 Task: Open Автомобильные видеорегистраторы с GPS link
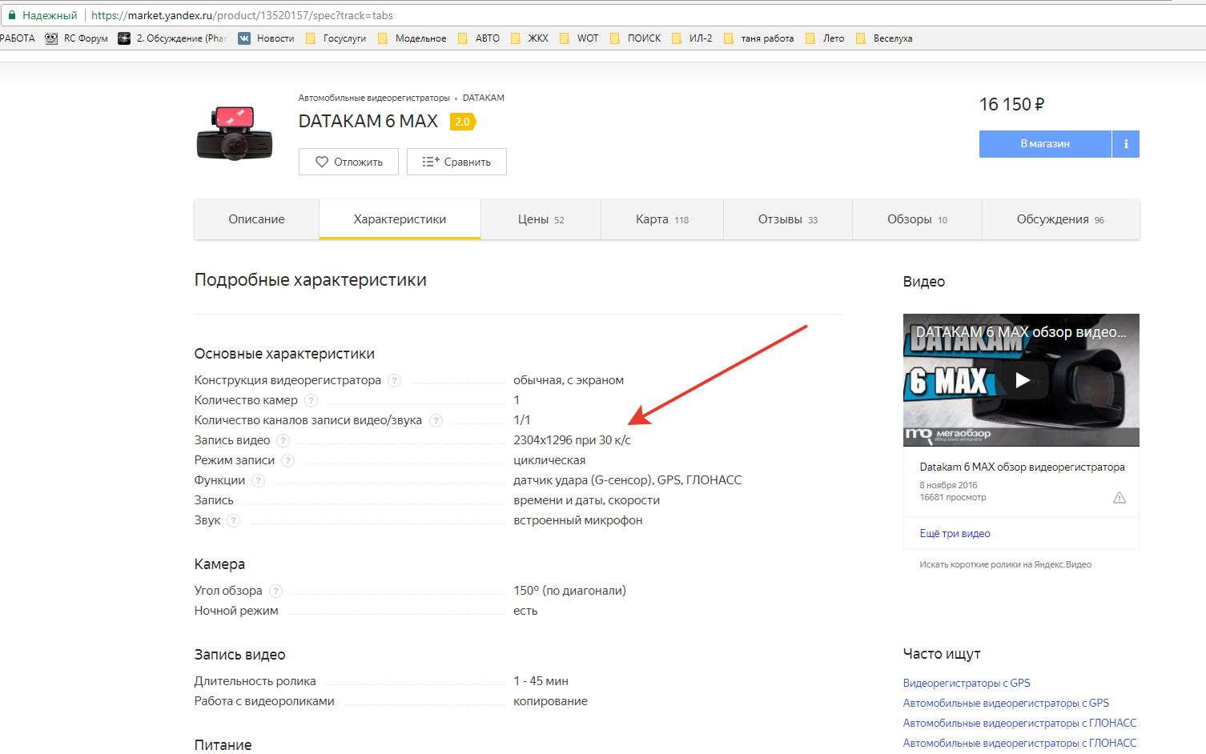click(x=1006, y=703)
